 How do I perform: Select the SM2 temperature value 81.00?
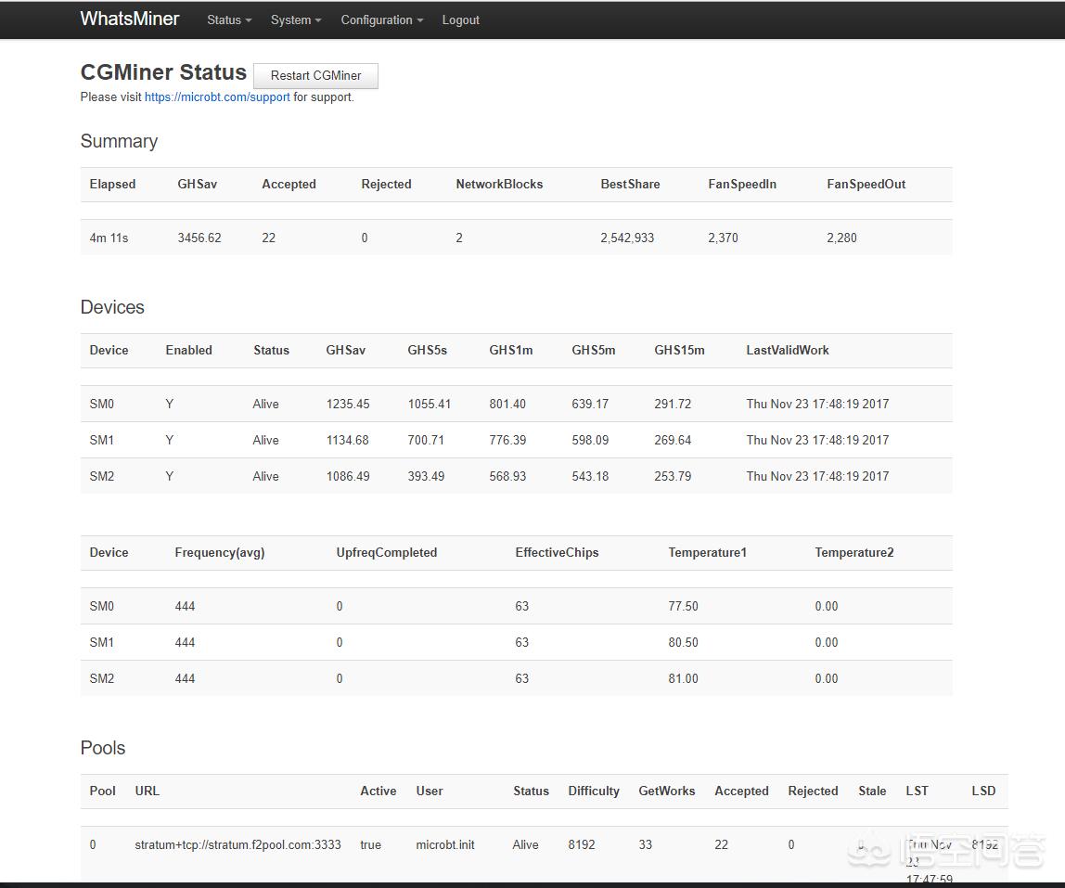coord(683,678)
